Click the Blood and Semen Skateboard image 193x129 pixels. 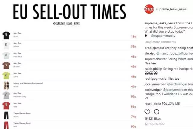tap(6, 85)
